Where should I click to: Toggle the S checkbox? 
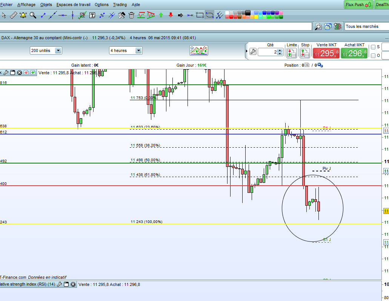click(x=373, y=47)
